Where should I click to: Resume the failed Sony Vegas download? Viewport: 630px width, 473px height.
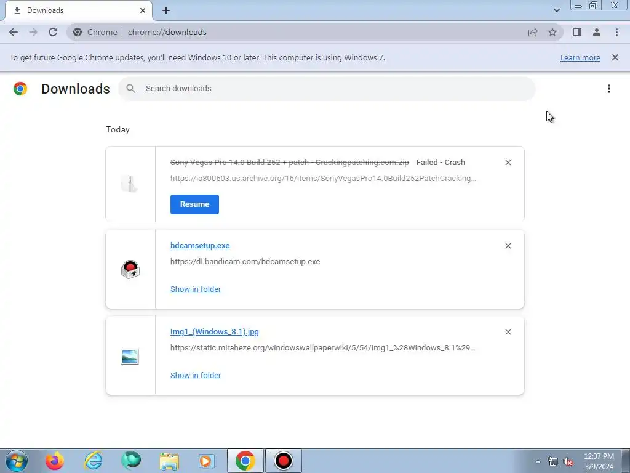pos(194,204)
